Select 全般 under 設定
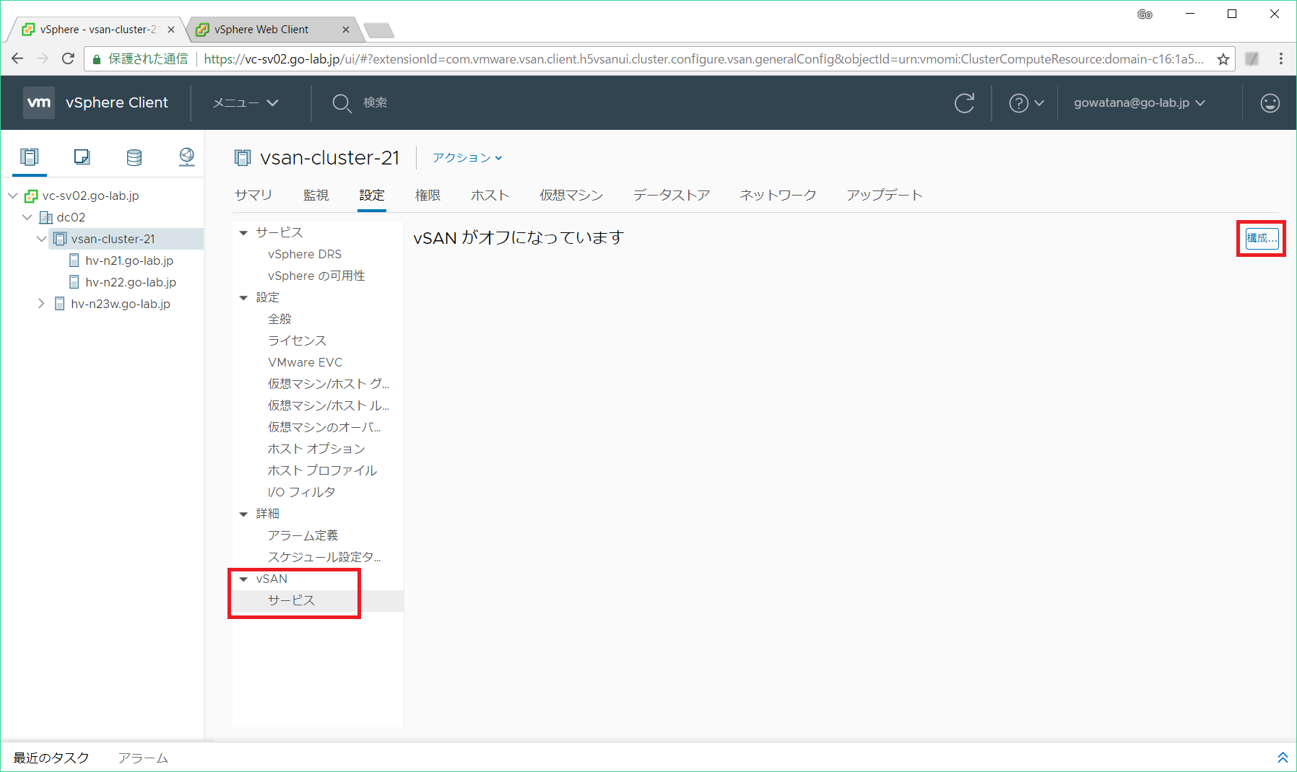The width and height of the screenshot is (1297, 772). tap(279, 319)
